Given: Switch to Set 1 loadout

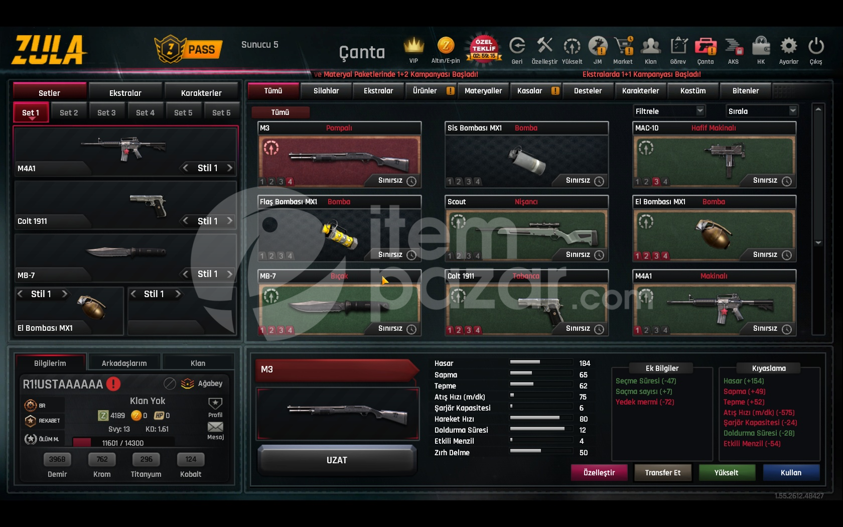Looking at the screenshot, I should [31, 112].
